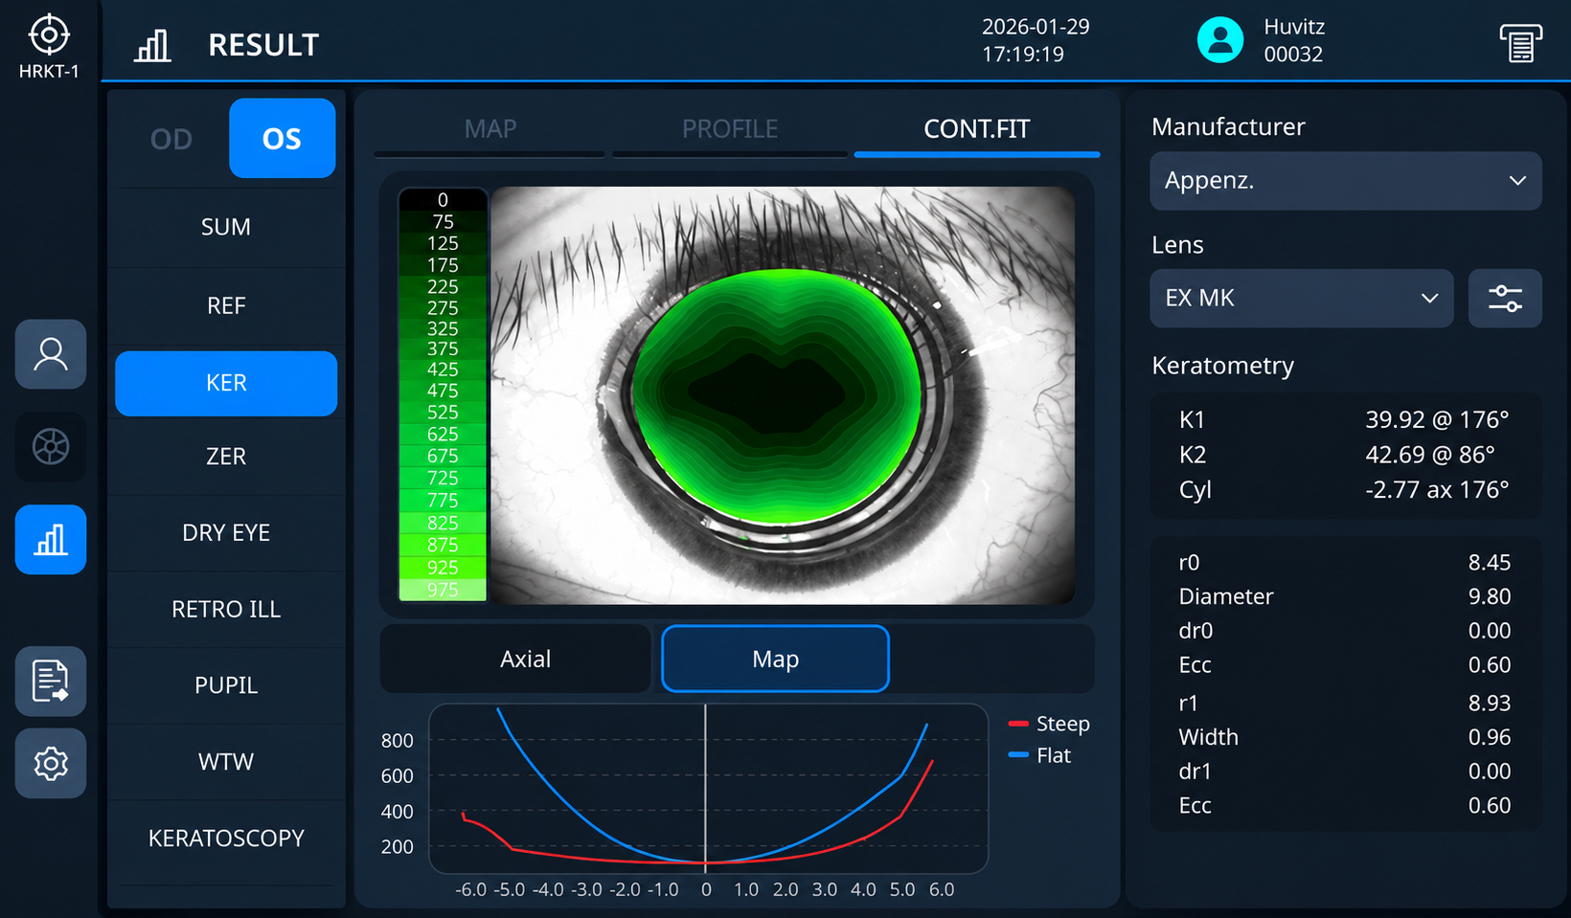Open the WTW section
Screen dimensions: 1571x918
click(226, 762)
